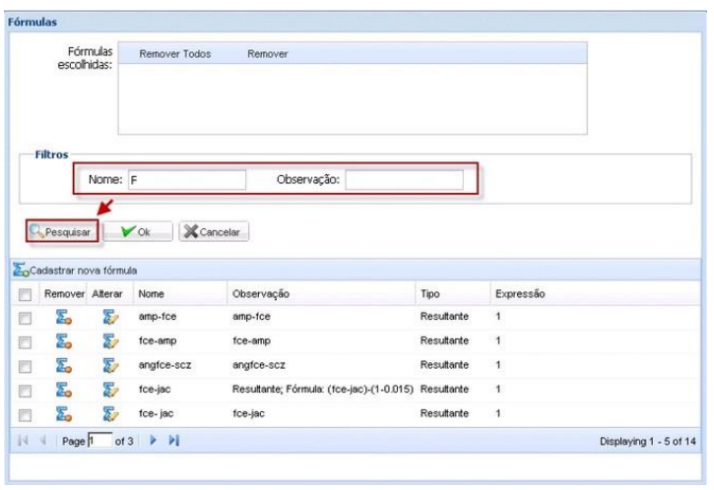This screenshot has width=714, height=490.
Task: Sort by the Nome column header
Action: (151, 293)
